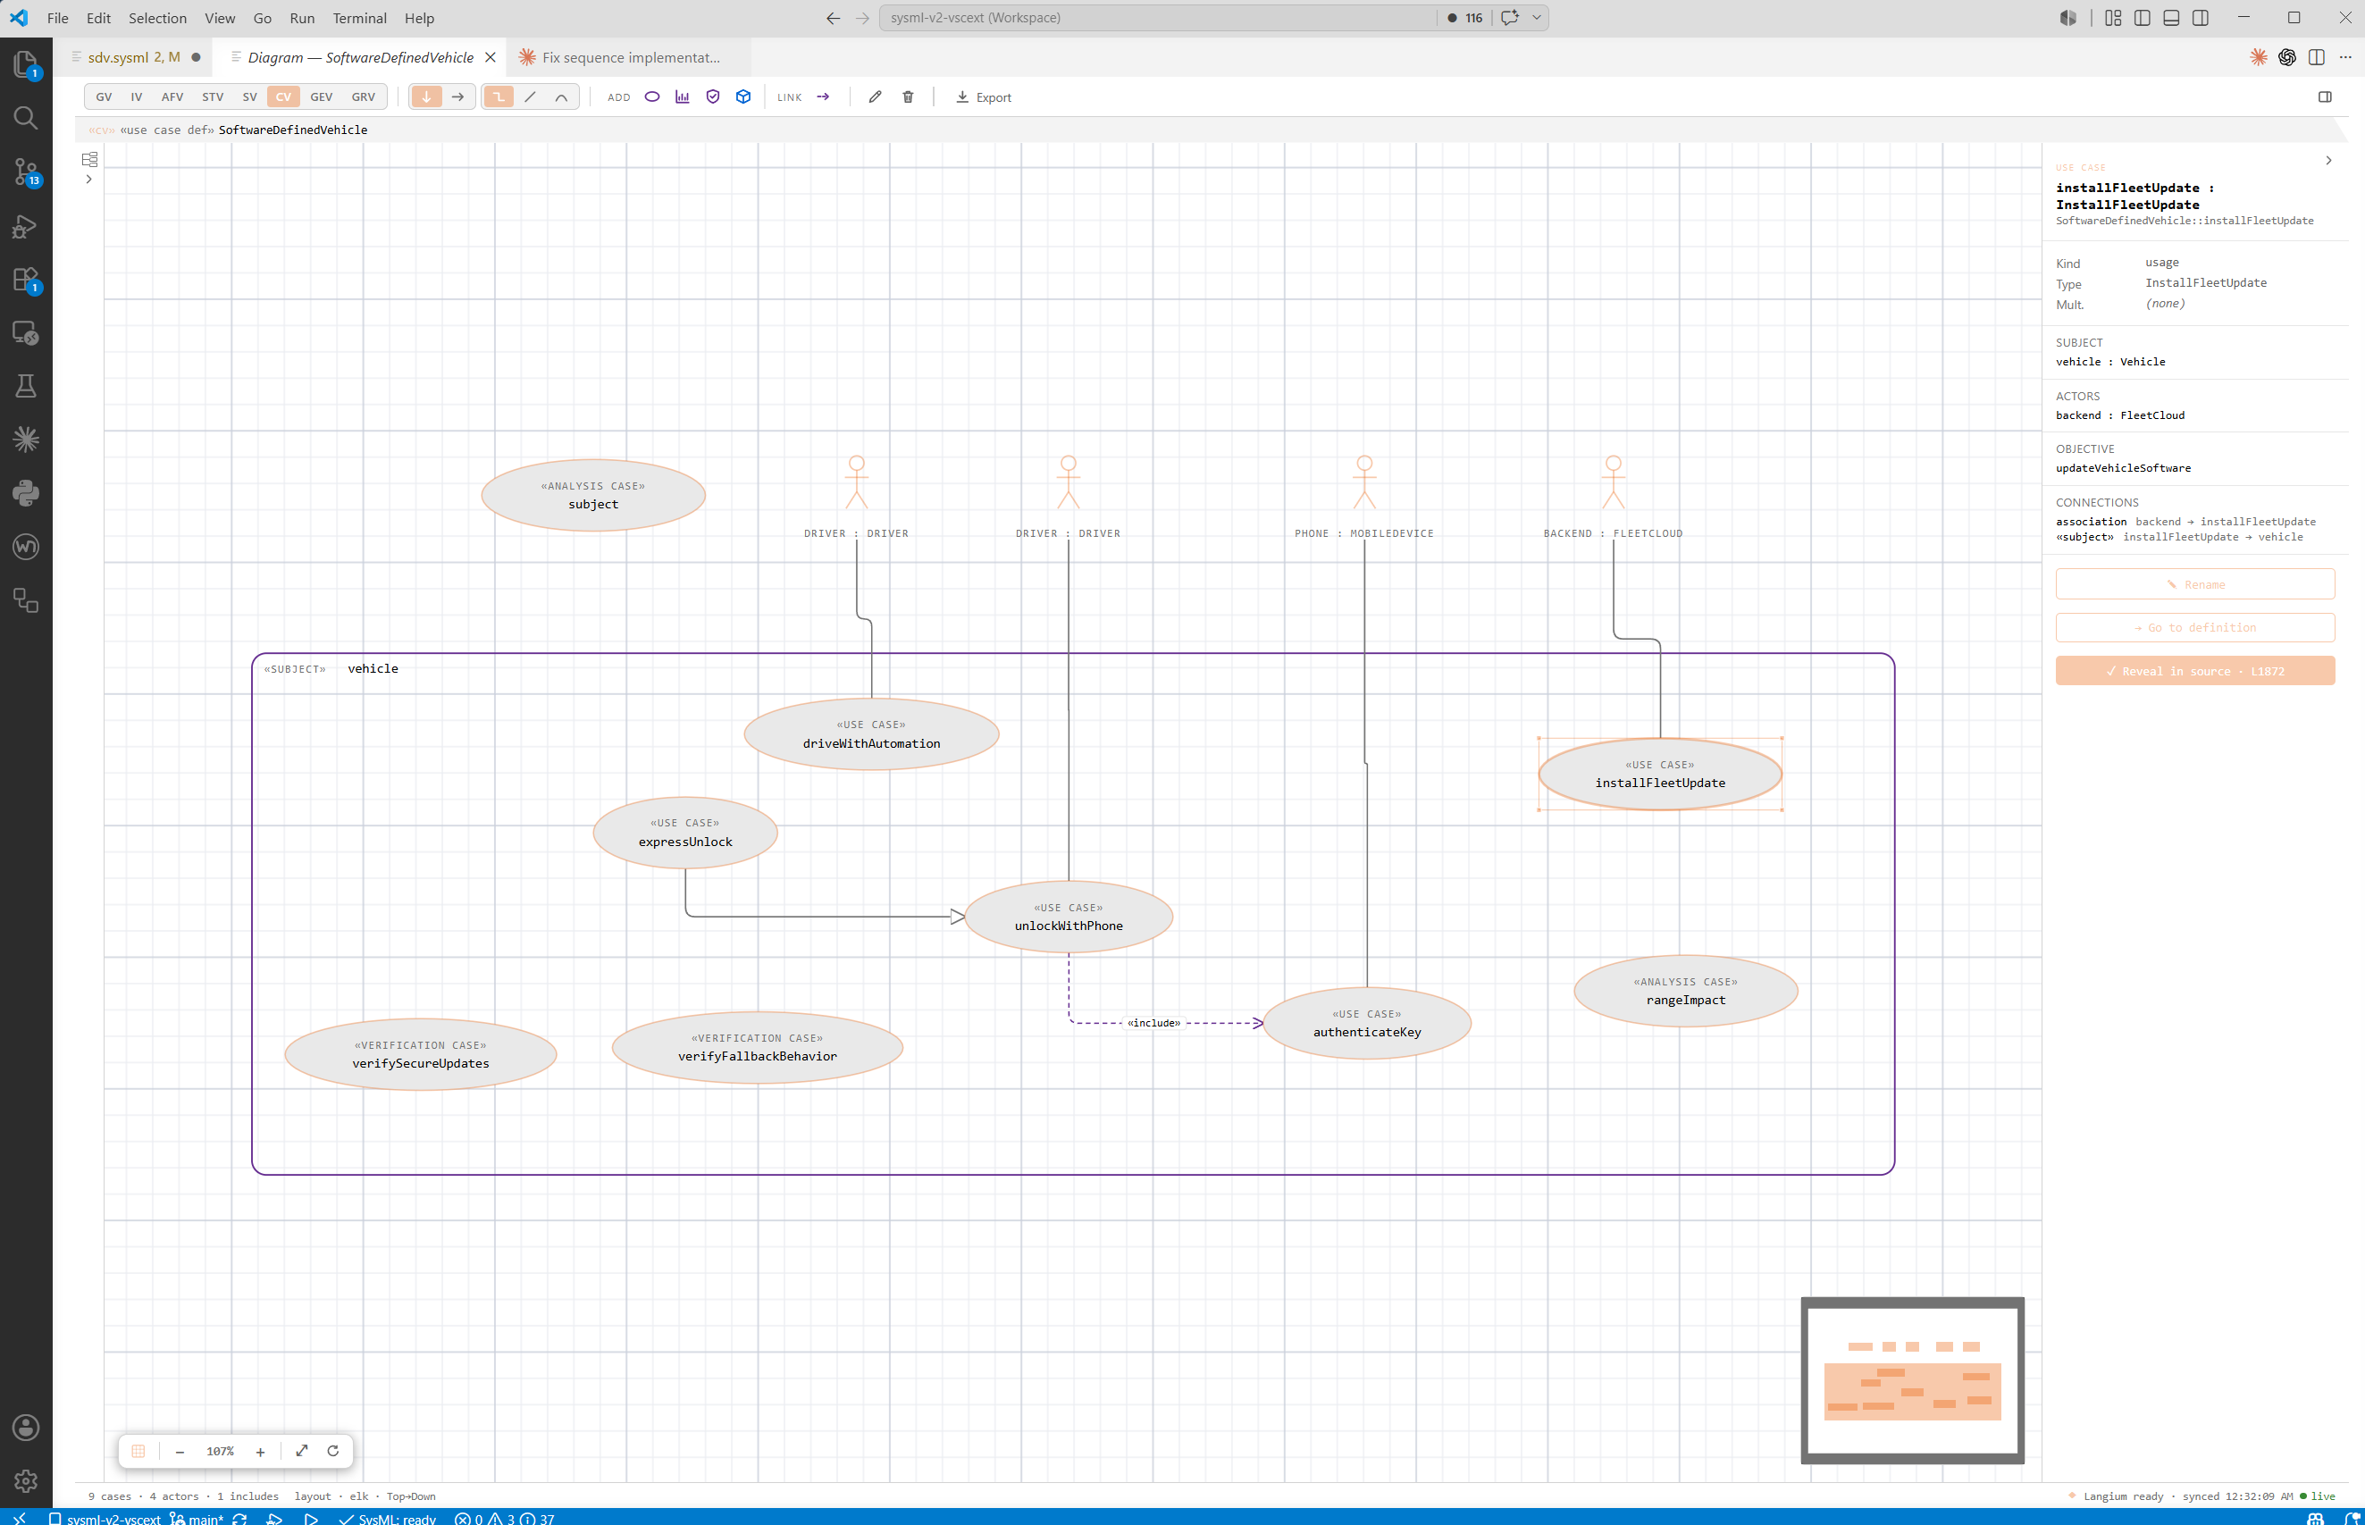Viewport: 2365px width, 1525px height.
Task: Select orthogonal edge routing style
Action: point(499,97)
